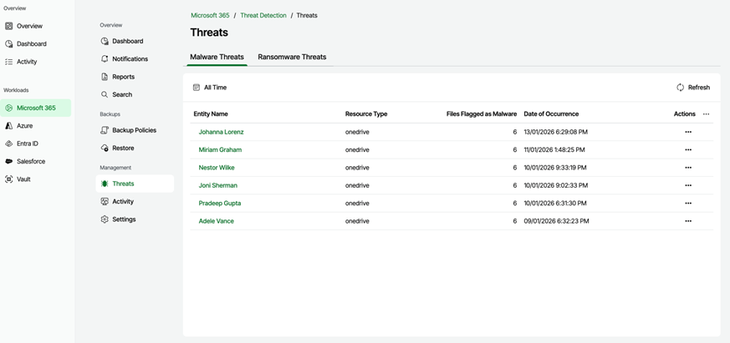Click the Entity Name column header
This screenshot has width=730, height=343.
211,113
